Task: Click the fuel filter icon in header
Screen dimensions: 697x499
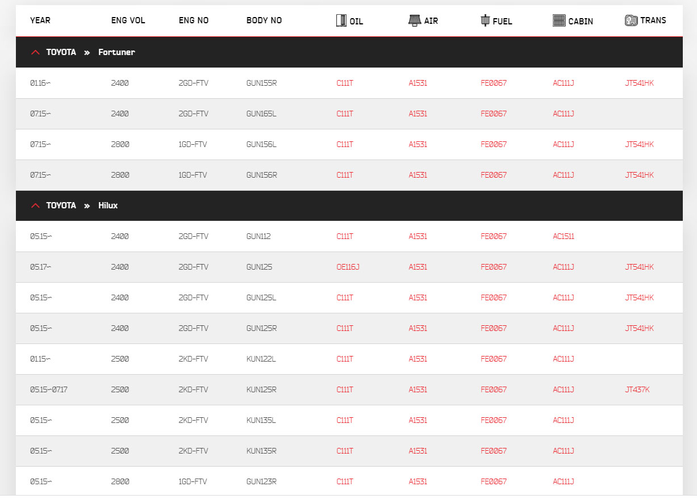Action: 485,20
